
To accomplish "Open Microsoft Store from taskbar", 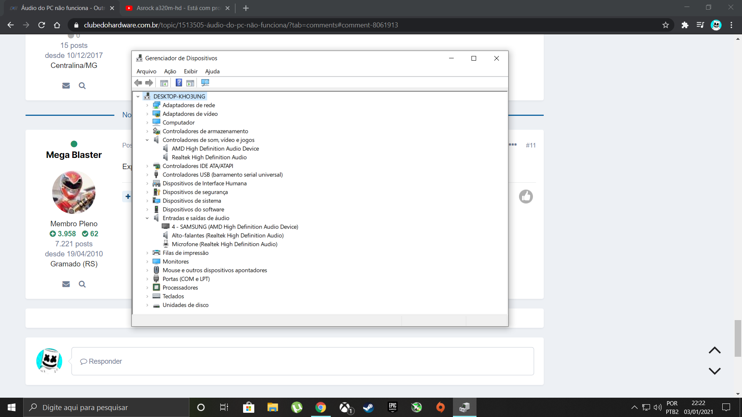I will 248,407.
